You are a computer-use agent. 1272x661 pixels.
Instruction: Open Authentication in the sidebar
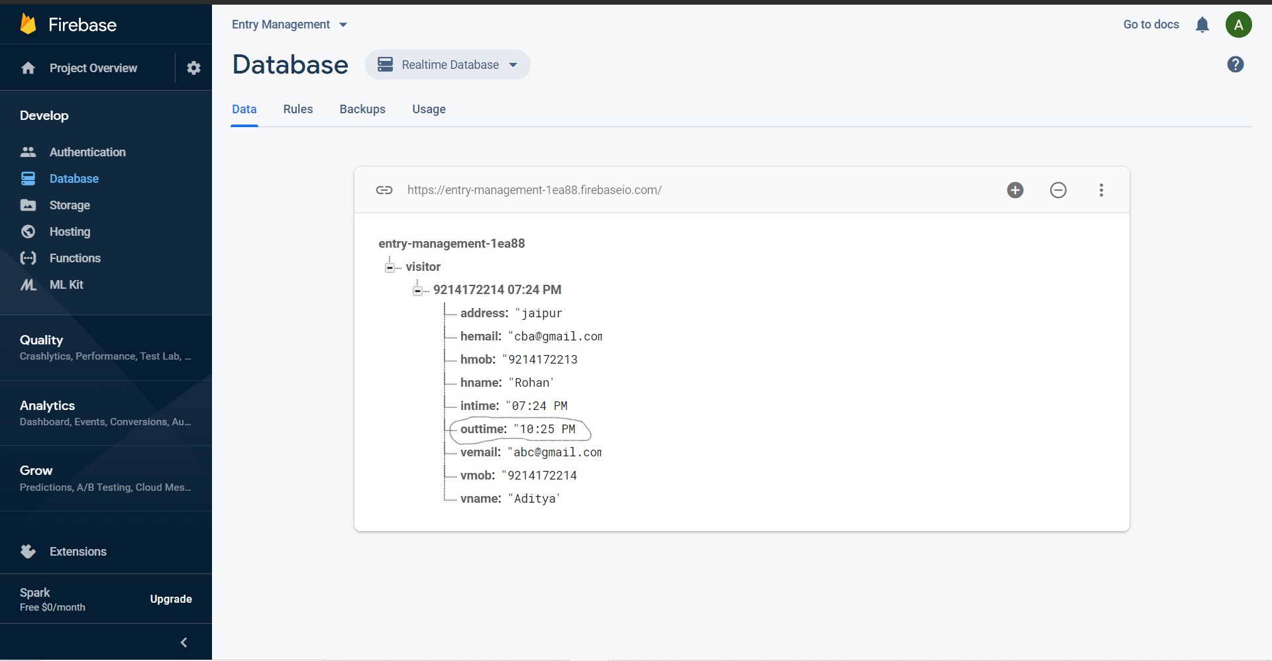pyautogui.click(x=87, y=152)
